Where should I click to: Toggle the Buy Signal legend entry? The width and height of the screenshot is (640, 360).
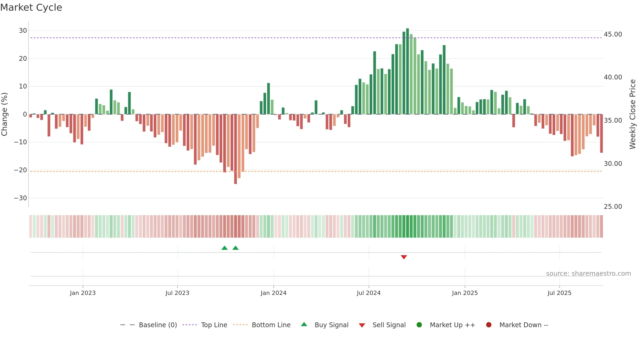(x=325, y=325)
